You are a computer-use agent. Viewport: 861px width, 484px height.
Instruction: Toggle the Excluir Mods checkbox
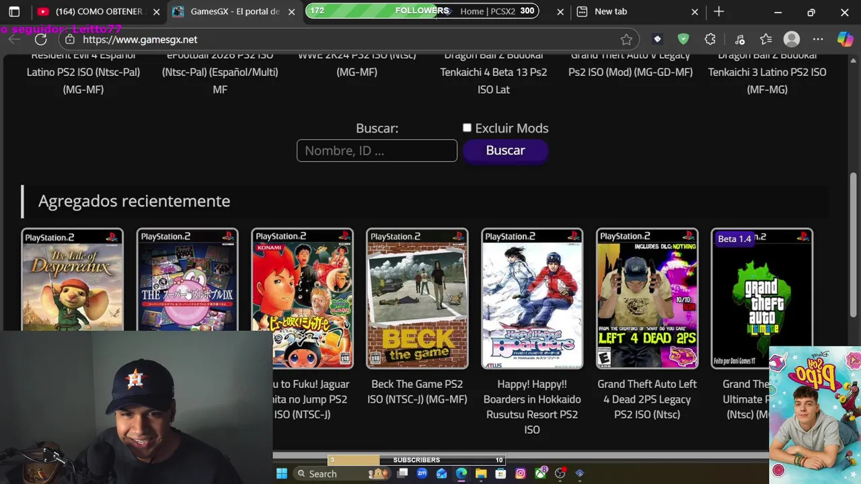point(467,128)
